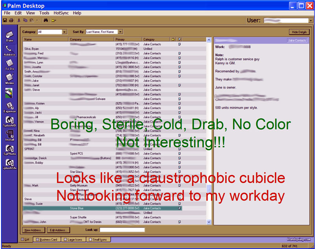This screenshot has width=315, height=249.
Task: Click the contact list scrollbar up arrow
Action: [209, 40]
